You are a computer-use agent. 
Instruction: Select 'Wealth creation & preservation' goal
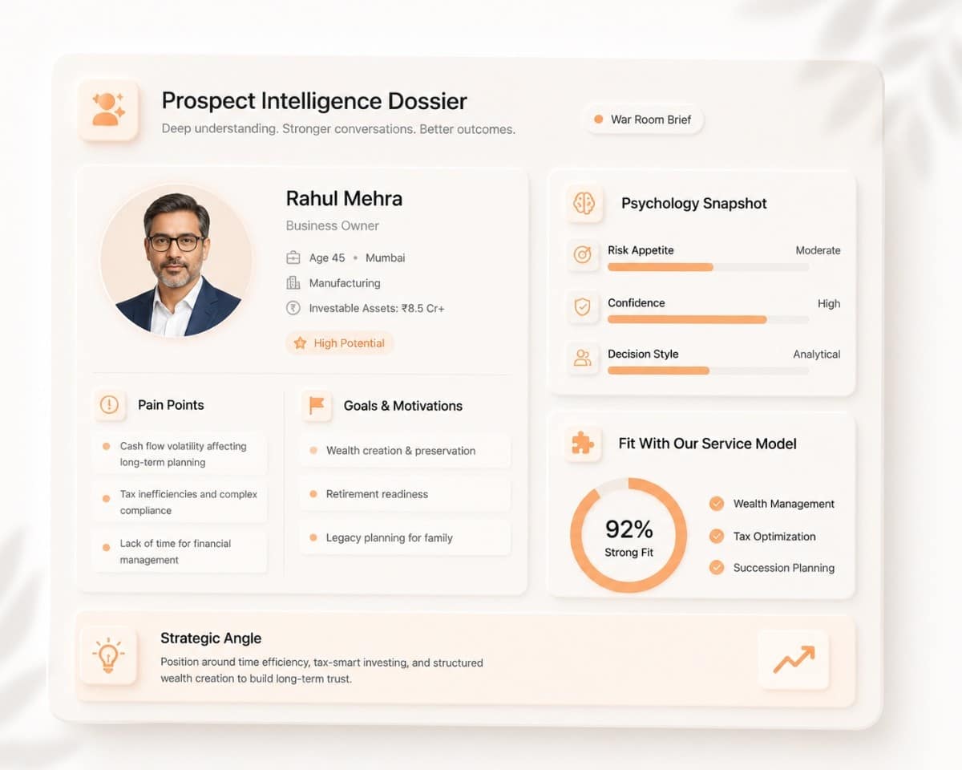click(x=405, y=451)
